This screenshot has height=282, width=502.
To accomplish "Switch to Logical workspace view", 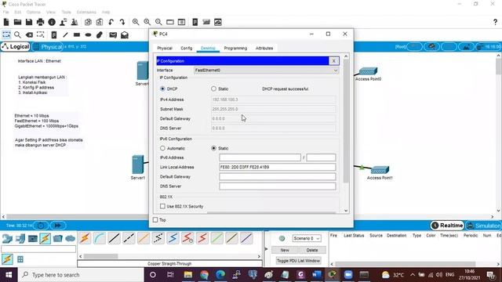I will click(16, 47).
